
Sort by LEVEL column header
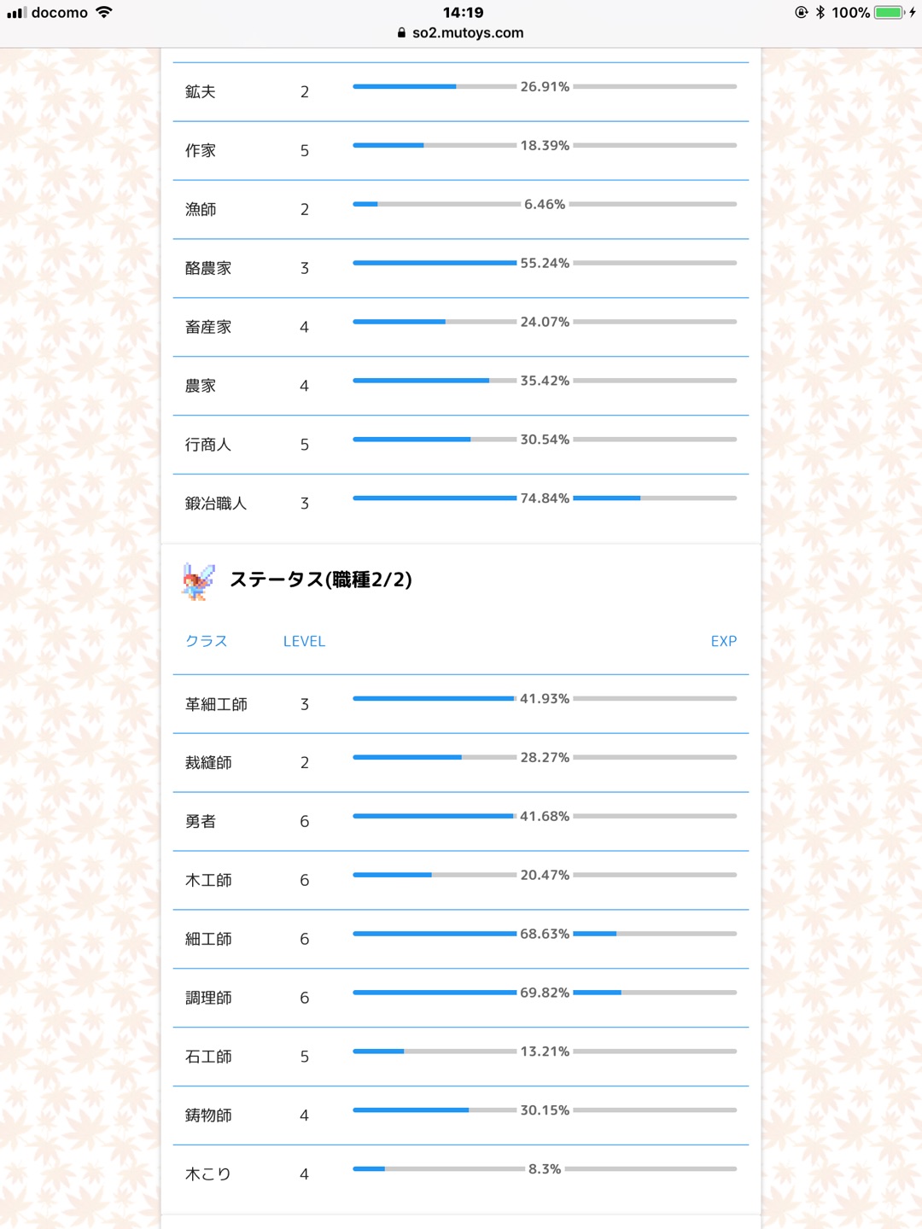point(304,641)
